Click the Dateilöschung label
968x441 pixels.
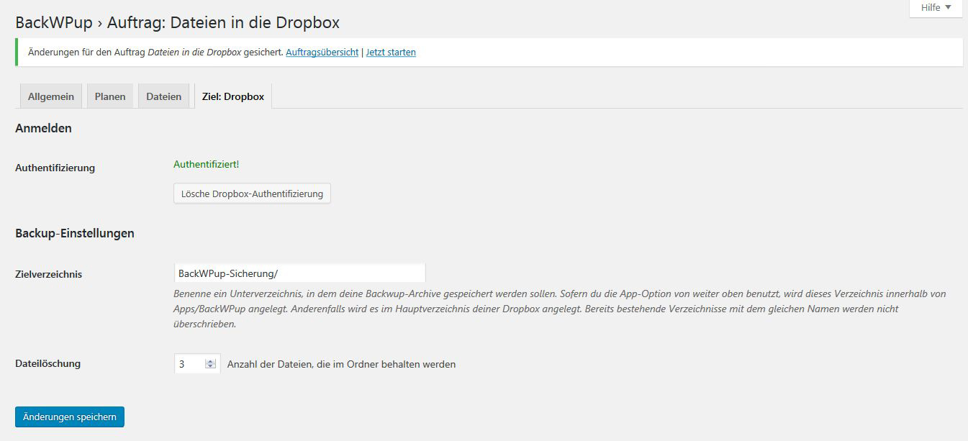click(48, 363)
